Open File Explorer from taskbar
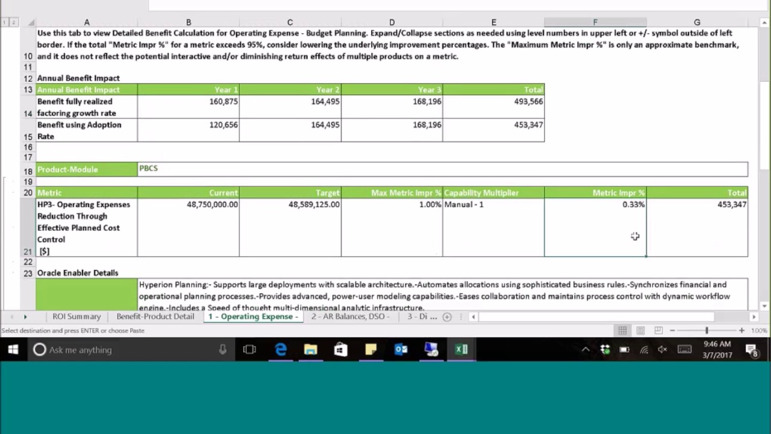The width and height of the screenshot is (771, 434). coord(311,350)
